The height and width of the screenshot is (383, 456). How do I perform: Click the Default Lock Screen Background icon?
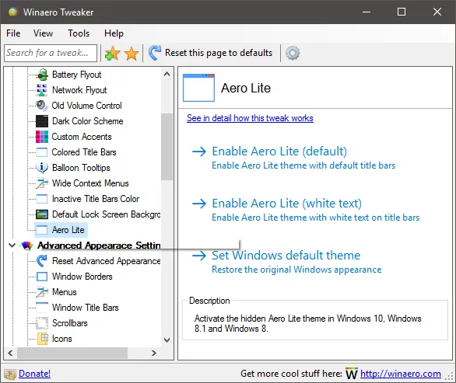42,214
